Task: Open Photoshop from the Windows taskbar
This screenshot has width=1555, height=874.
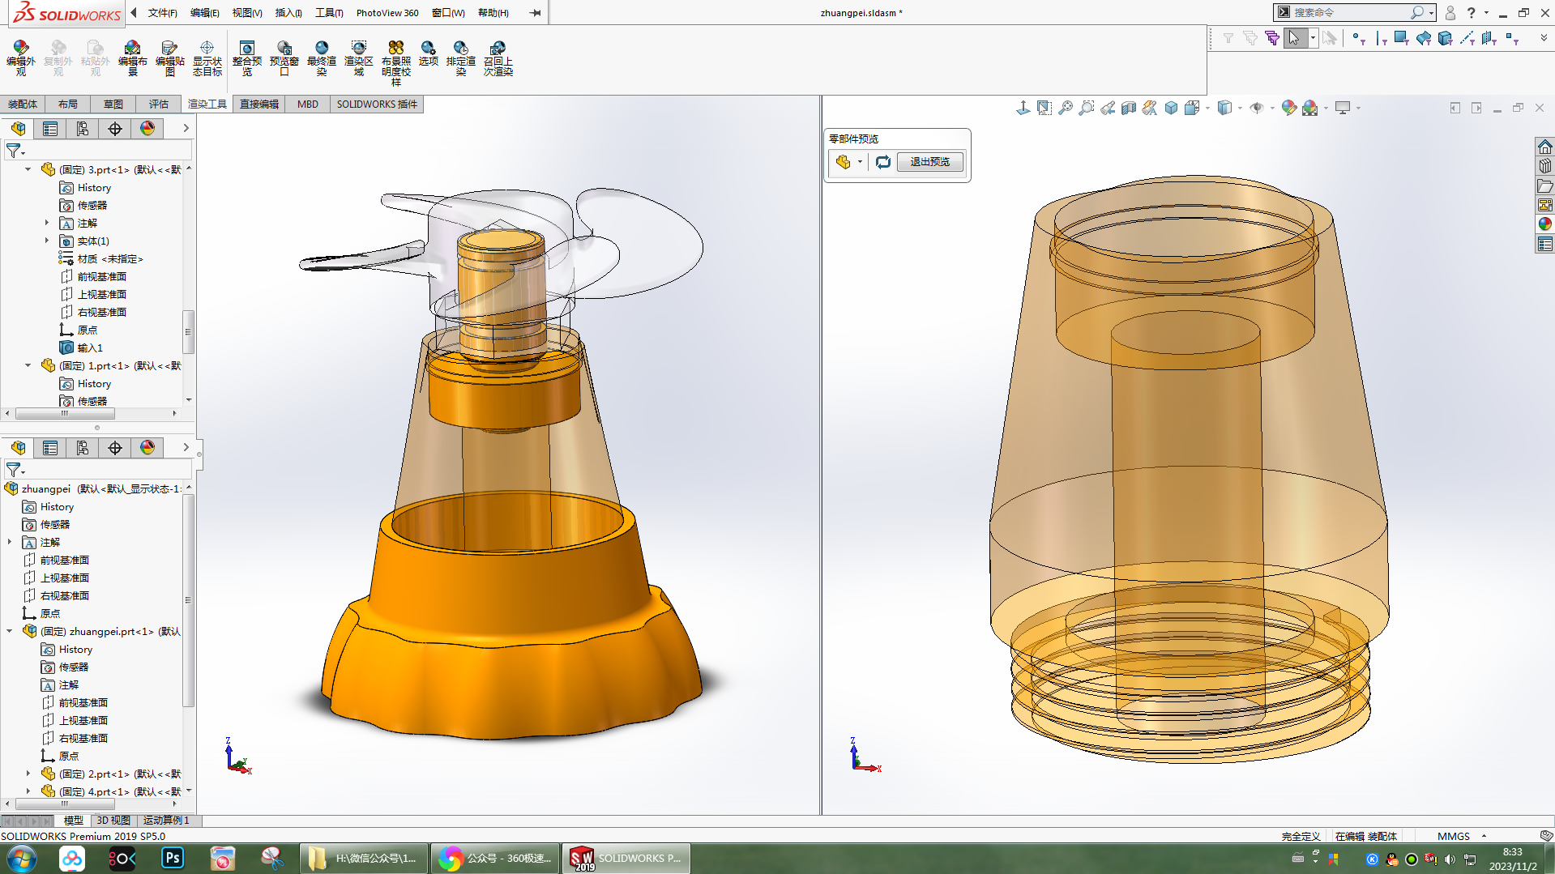Action: point(173,858)
